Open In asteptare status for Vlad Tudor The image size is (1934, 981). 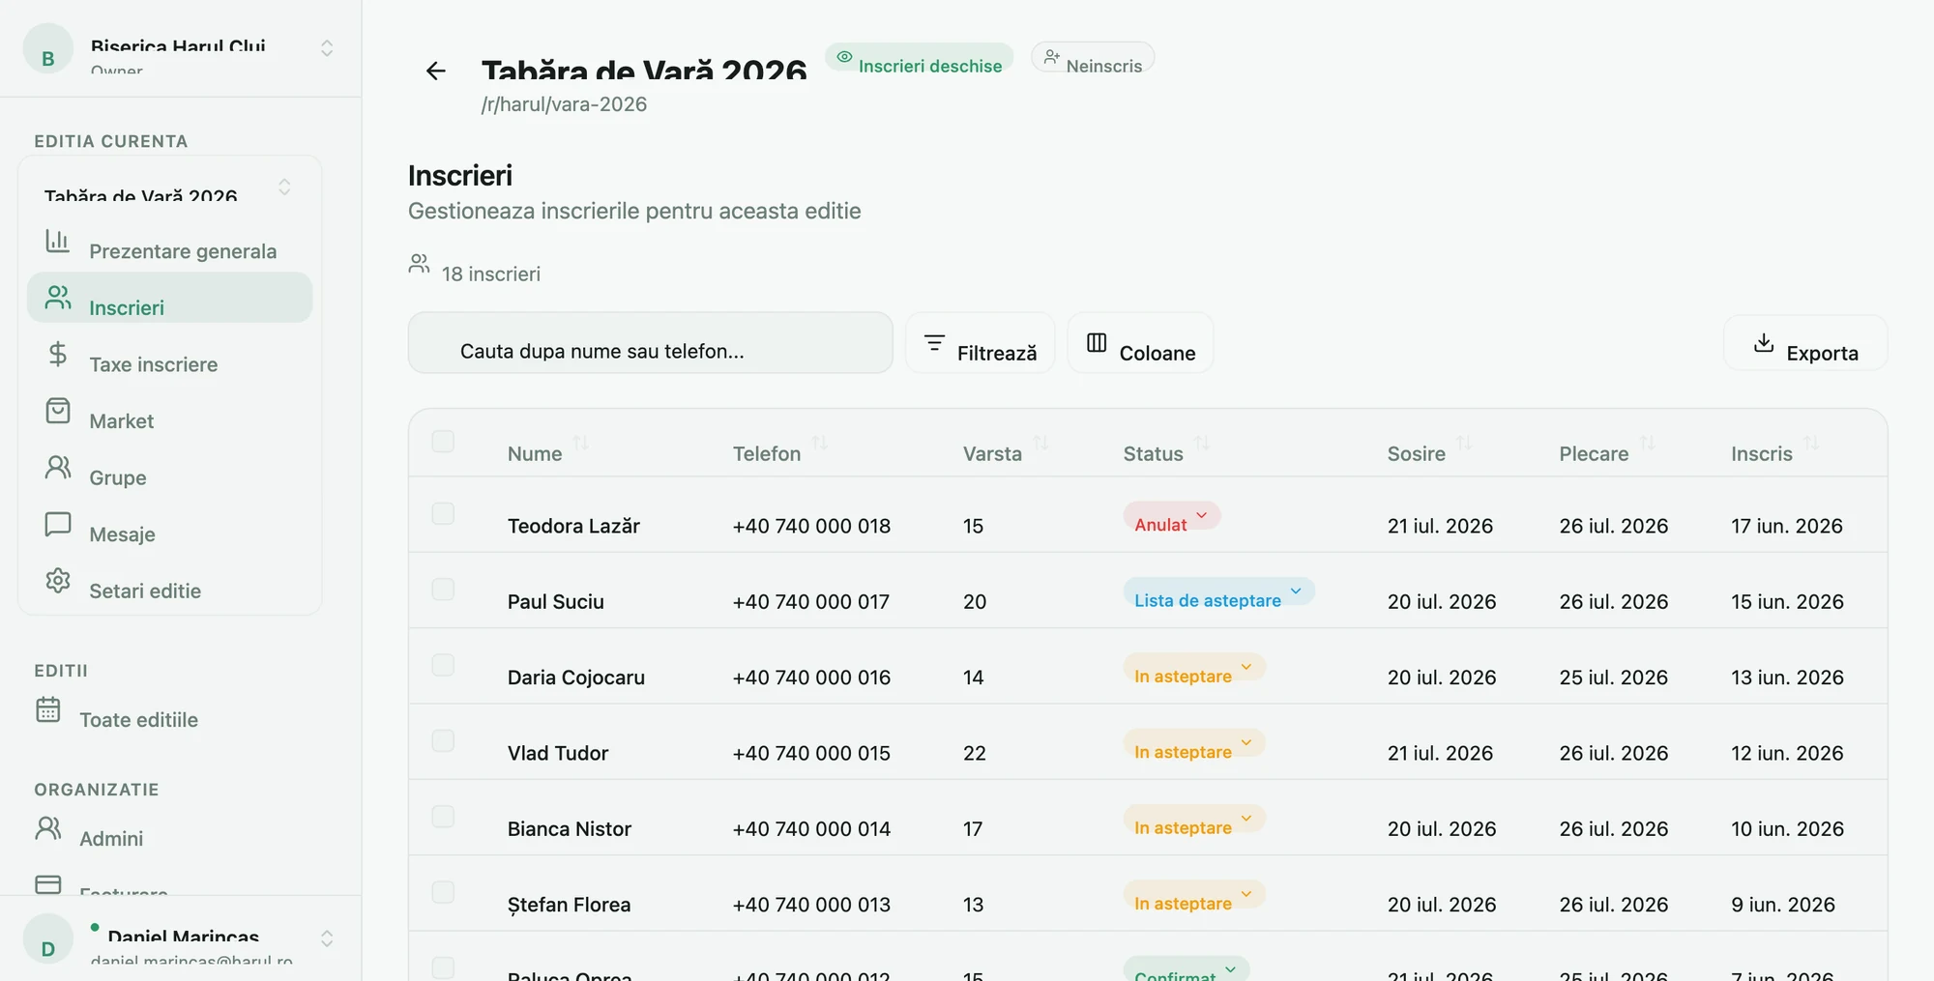(1194, 743)
